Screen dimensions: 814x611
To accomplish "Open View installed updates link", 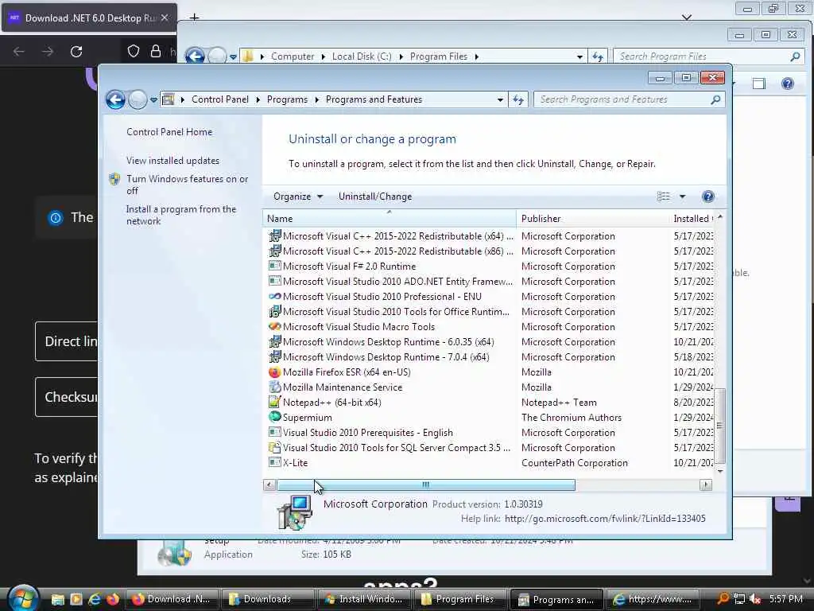I will [x=172, y=161].
